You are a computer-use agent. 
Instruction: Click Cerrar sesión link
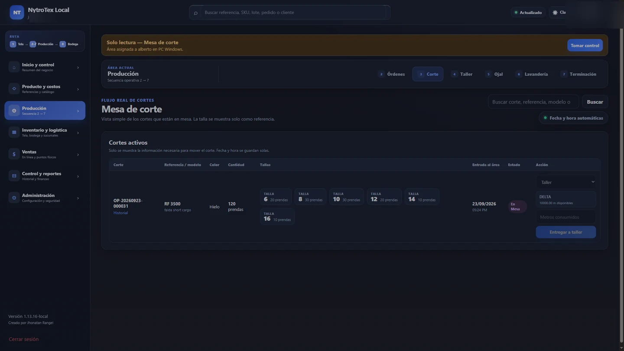pos(24,339)
